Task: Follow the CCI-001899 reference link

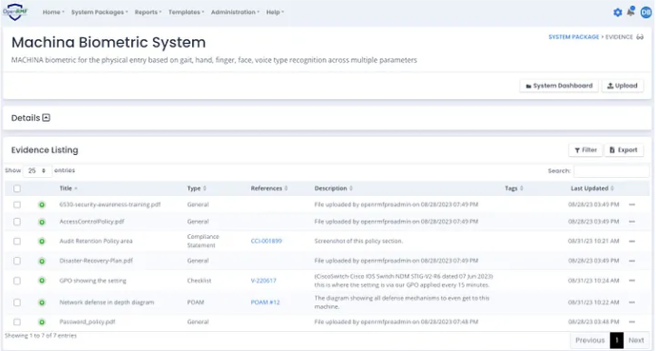Action: point(267,241)
